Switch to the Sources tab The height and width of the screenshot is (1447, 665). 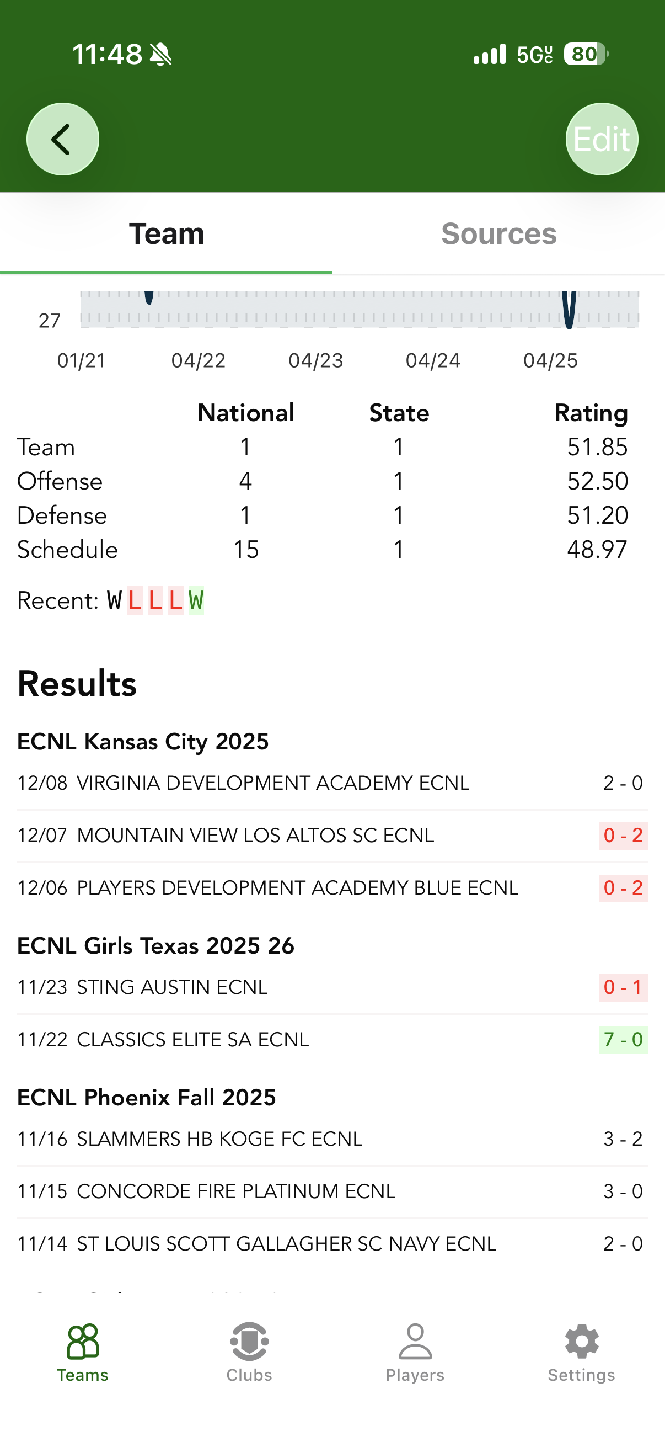(x=498, y=233)
